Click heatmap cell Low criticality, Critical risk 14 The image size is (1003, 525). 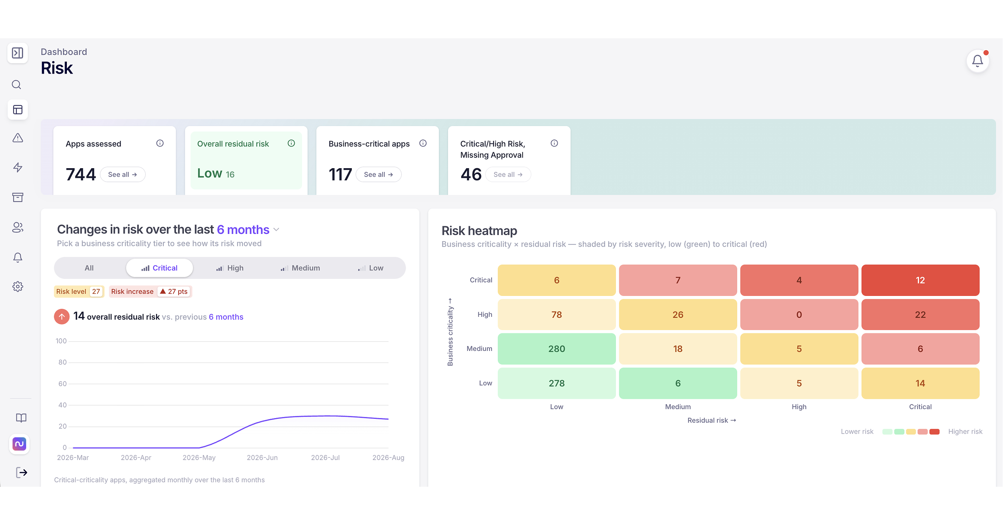click(x=921, y=383)
